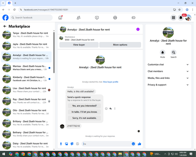Click the Search Facebook field

click(31, 18)
